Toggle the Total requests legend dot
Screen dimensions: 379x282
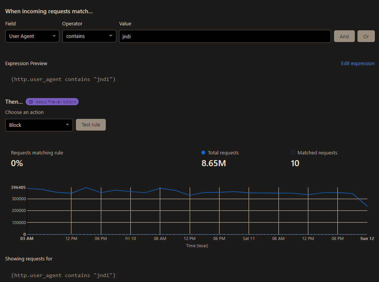coord(203,153)
